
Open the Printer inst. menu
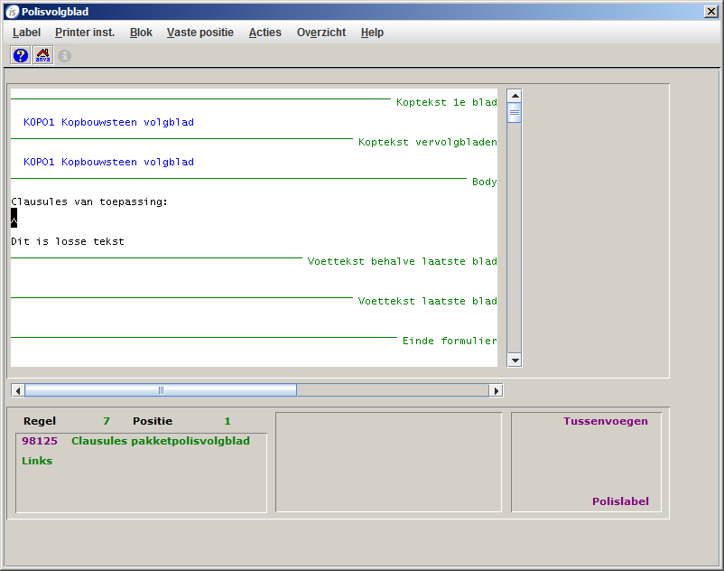[85, 33]
